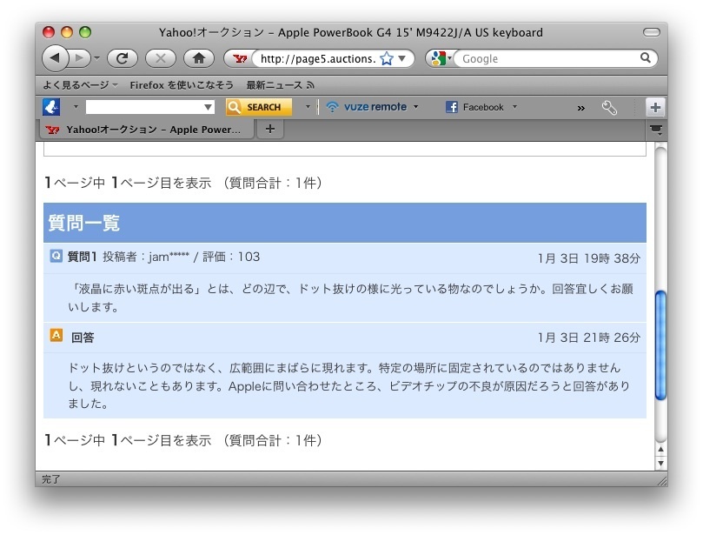
Task: Reload the current page
Action: [x=123, y=58]
